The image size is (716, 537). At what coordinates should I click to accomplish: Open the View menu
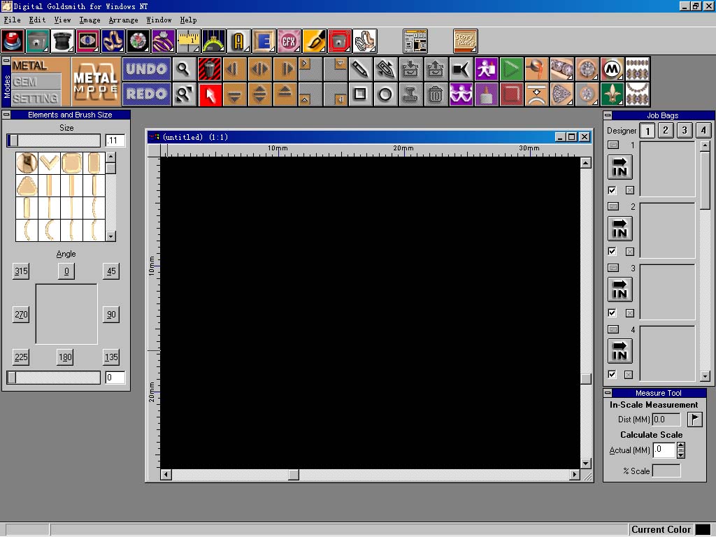[62, 20]
